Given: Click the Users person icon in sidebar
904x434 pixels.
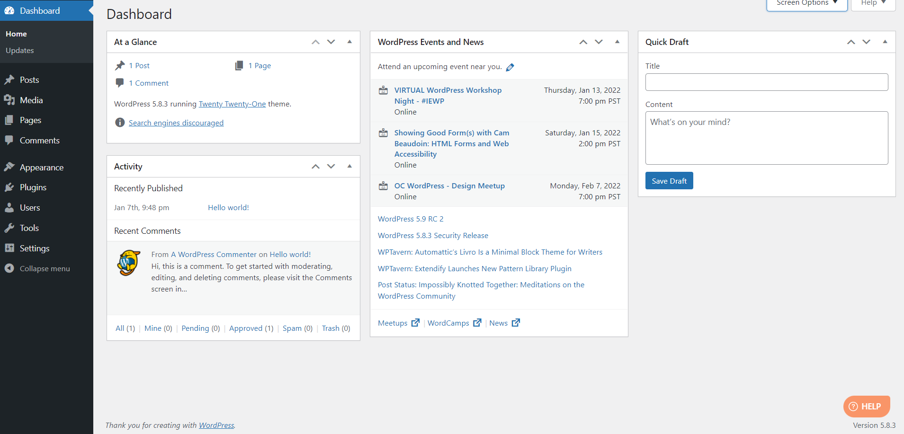Looking at the screenshot, I should (9, 207).
